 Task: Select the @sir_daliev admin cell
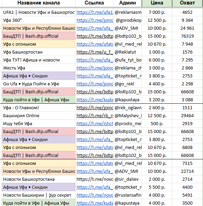point(128,179)
